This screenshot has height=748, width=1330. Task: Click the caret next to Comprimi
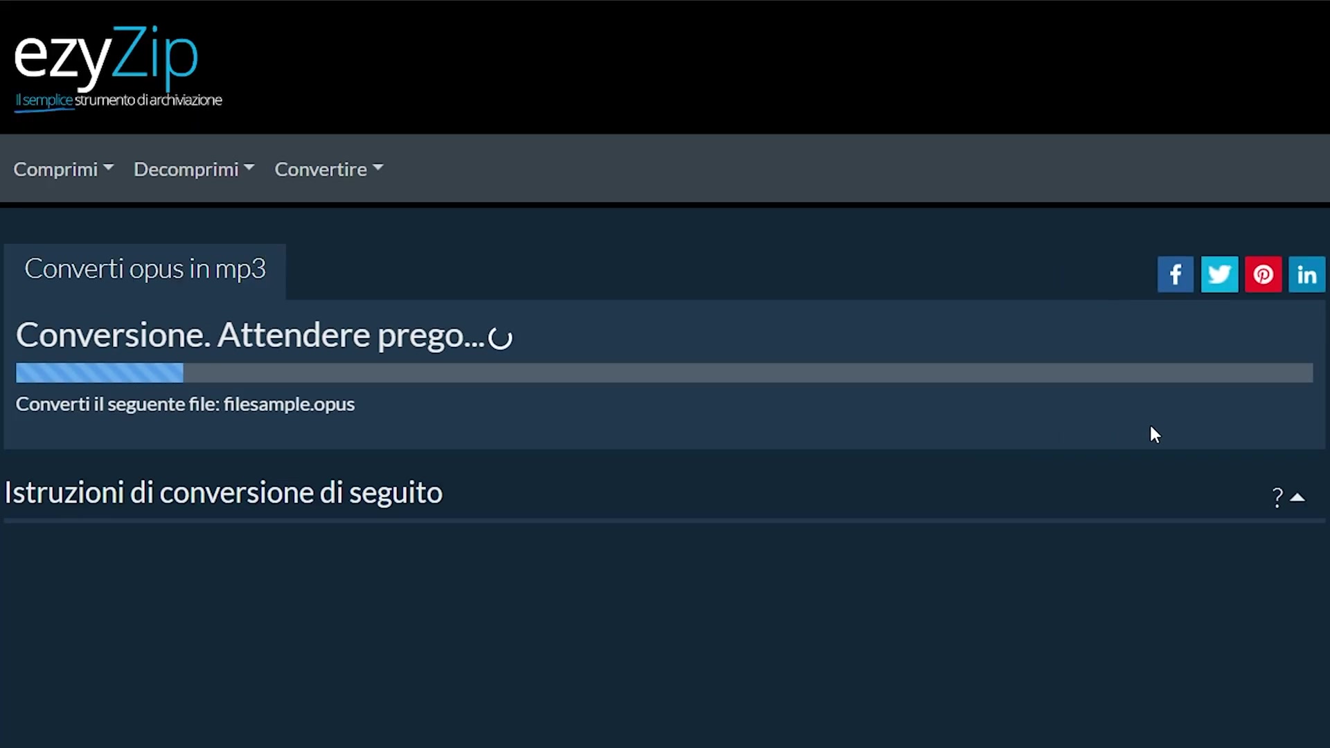point(108,168)
